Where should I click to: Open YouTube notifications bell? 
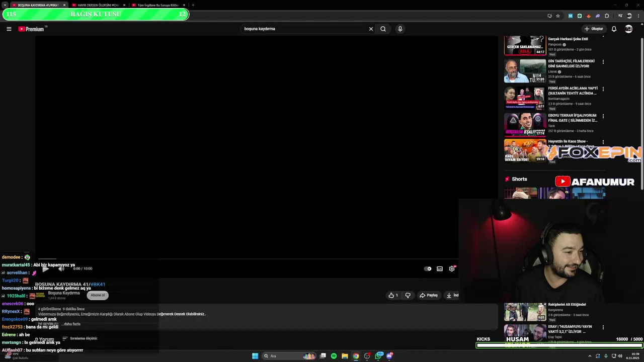tap(614, 29)
